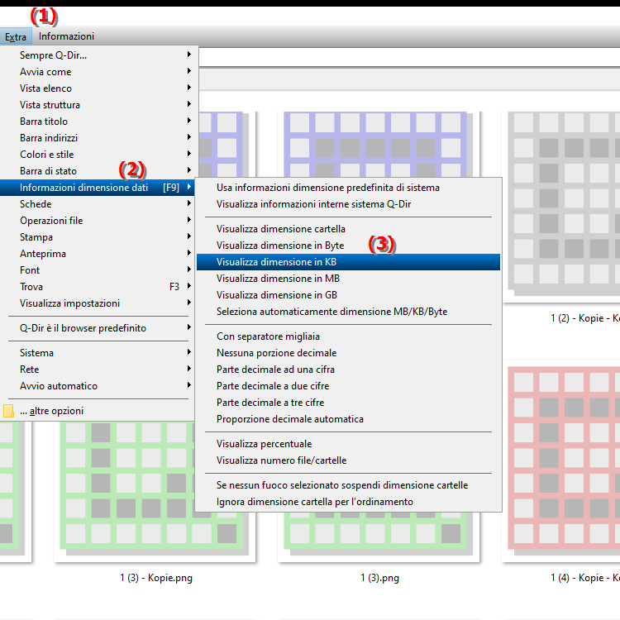This screenshot has height=620, width=620.
Task: Select Visualizza dimensione in Byte
Action: click(x=348, y=246)
